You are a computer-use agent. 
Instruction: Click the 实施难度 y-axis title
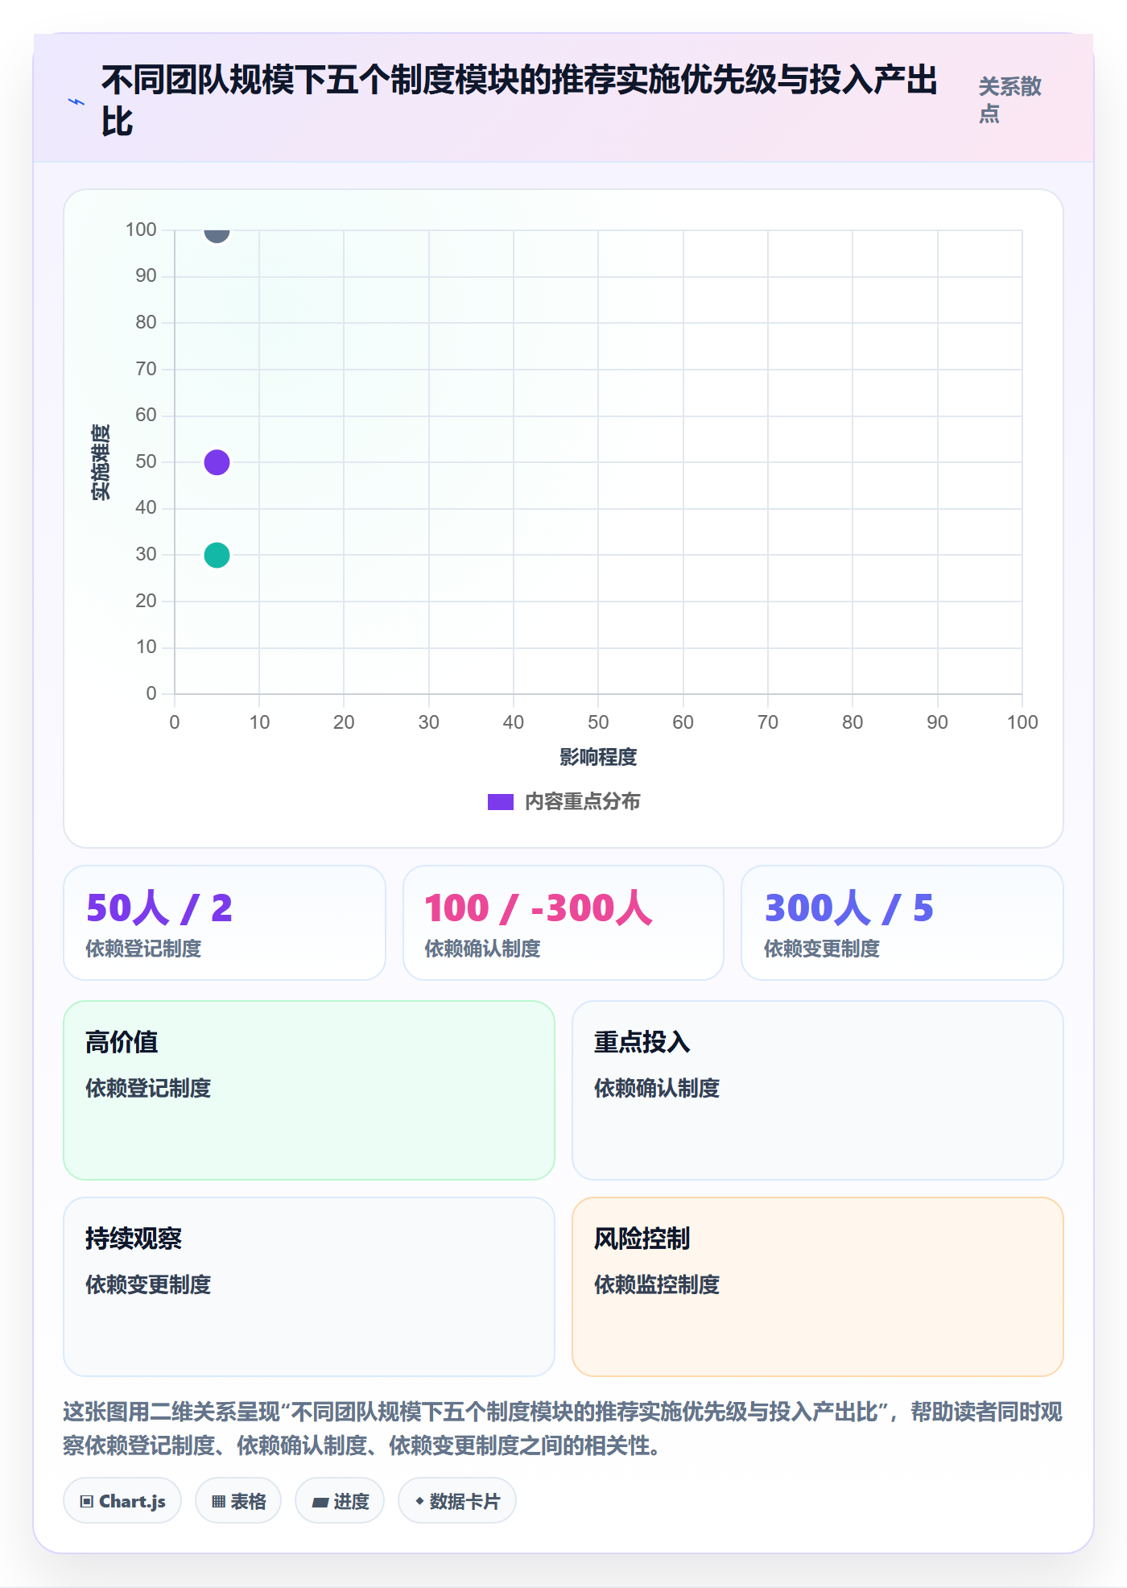point(101,462)
